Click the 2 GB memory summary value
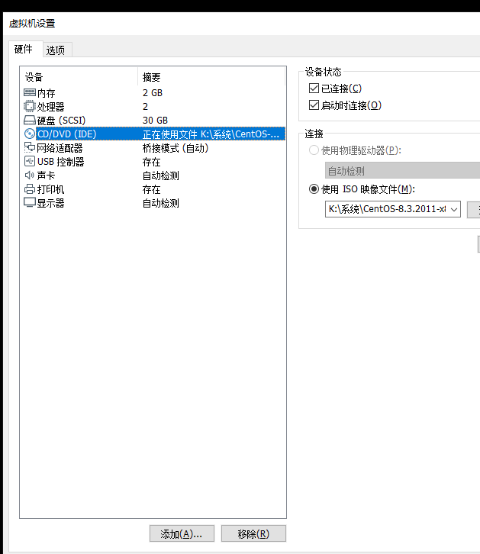Viewport: 480px width, 554px height. pyautogui.click(x=153, y=93)
